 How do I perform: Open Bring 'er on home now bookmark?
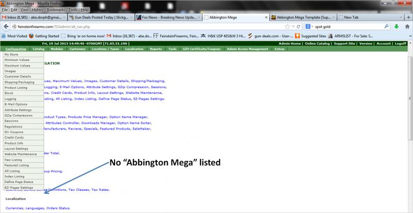point(83,36)
